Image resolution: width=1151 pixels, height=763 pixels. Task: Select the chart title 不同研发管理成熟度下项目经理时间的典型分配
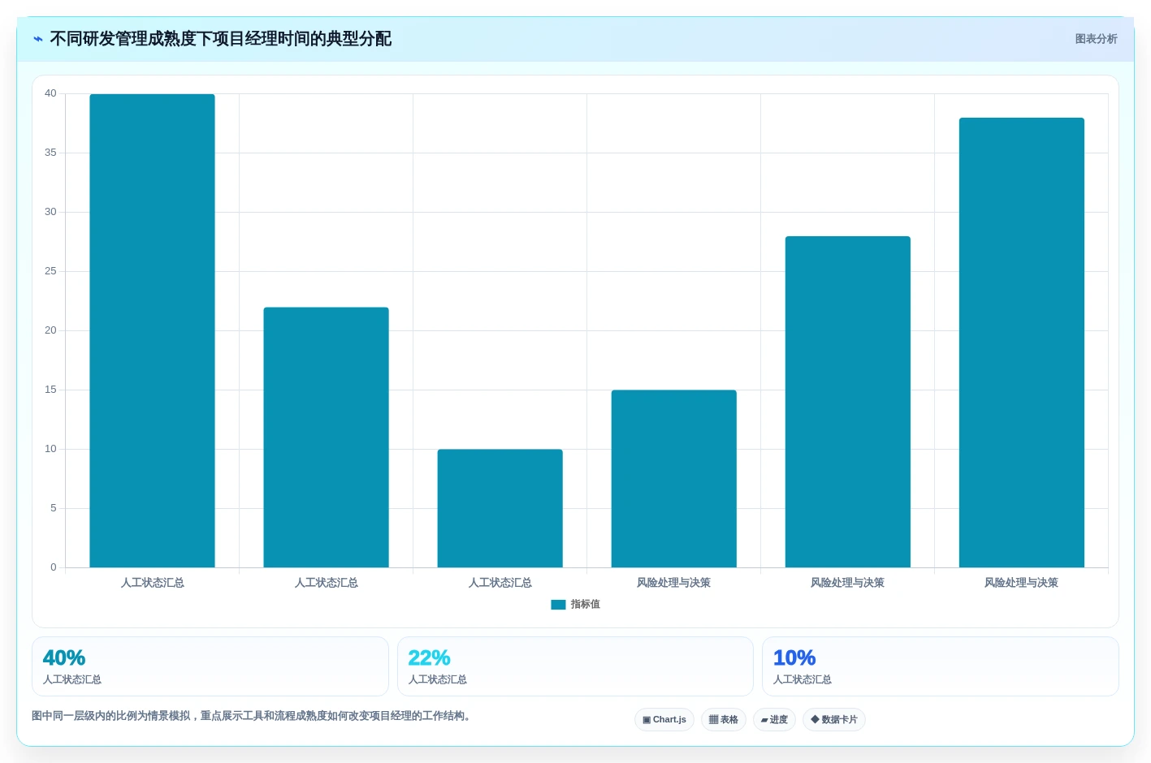pyautogui.click(x=220, y=39)
